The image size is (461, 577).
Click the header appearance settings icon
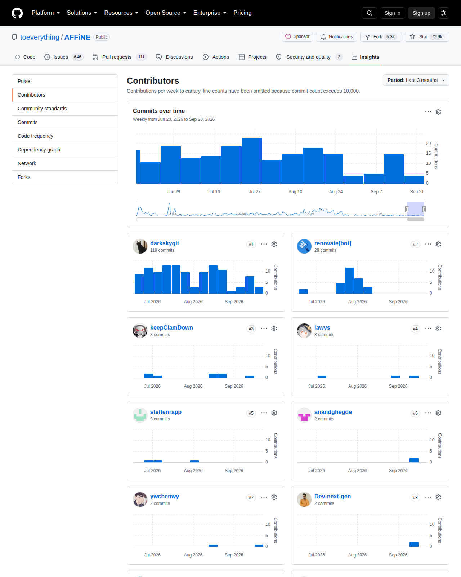444,13
